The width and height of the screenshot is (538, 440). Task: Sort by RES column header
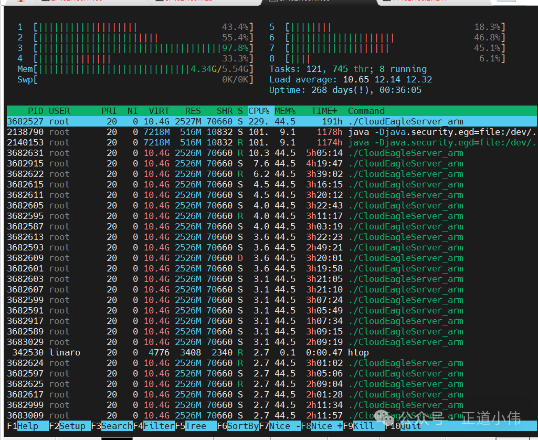[193, 111]
